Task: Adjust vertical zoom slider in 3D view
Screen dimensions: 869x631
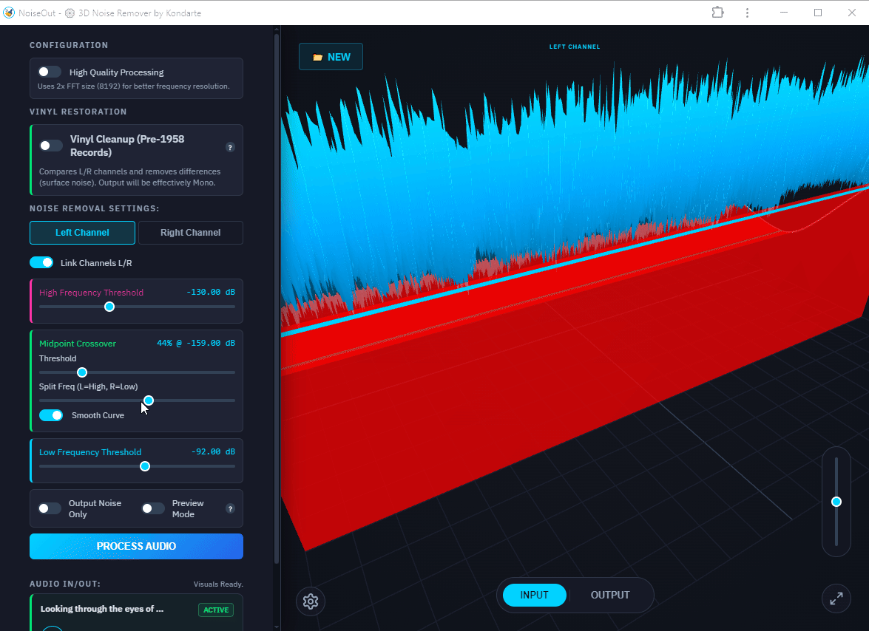Action: tap(836, 502)
